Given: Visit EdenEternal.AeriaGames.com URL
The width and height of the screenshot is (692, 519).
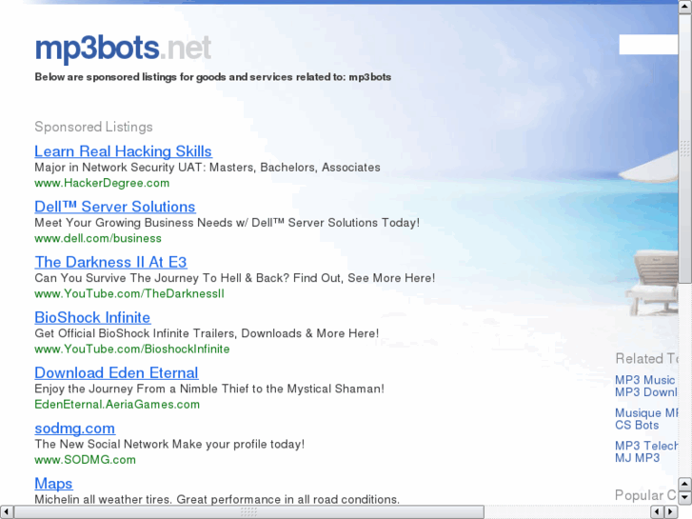Looking at the screenshot, I should pos(117,405).
